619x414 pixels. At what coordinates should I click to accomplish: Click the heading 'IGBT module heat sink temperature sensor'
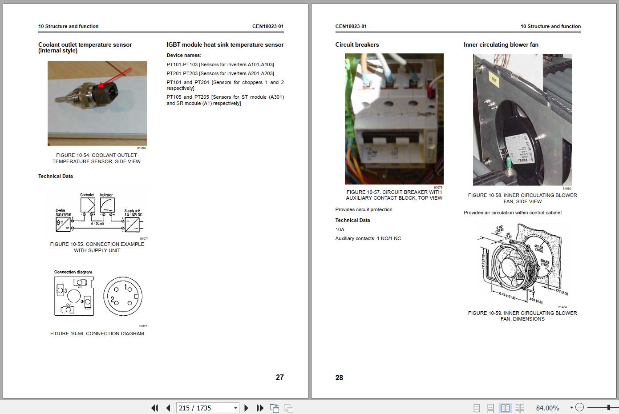(x=225, y=44)
